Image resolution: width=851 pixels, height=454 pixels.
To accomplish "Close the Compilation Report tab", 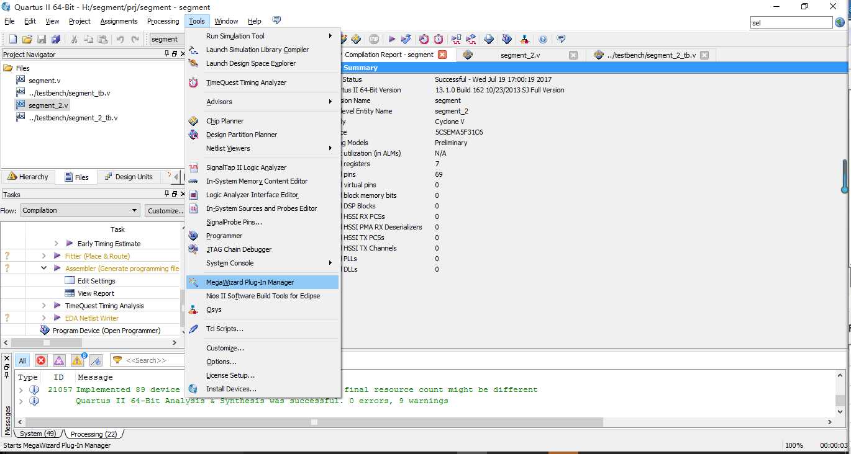I will (442, 55).
